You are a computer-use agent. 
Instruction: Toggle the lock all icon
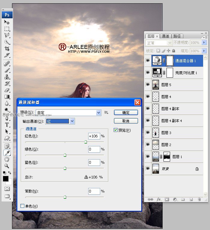pyautogui.click(x=174, y=51)
